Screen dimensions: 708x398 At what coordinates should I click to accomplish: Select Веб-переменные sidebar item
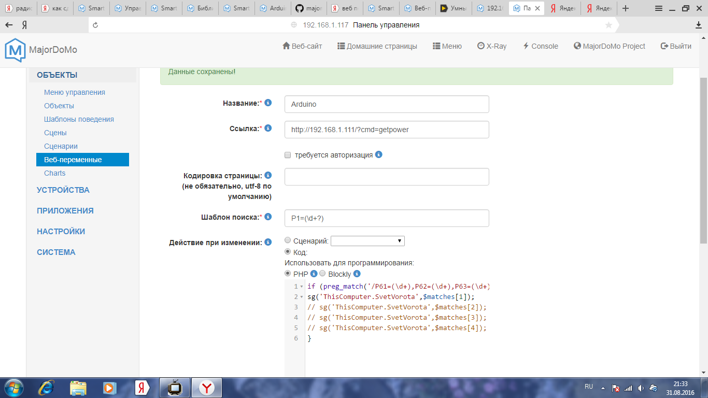click(82, 160)
